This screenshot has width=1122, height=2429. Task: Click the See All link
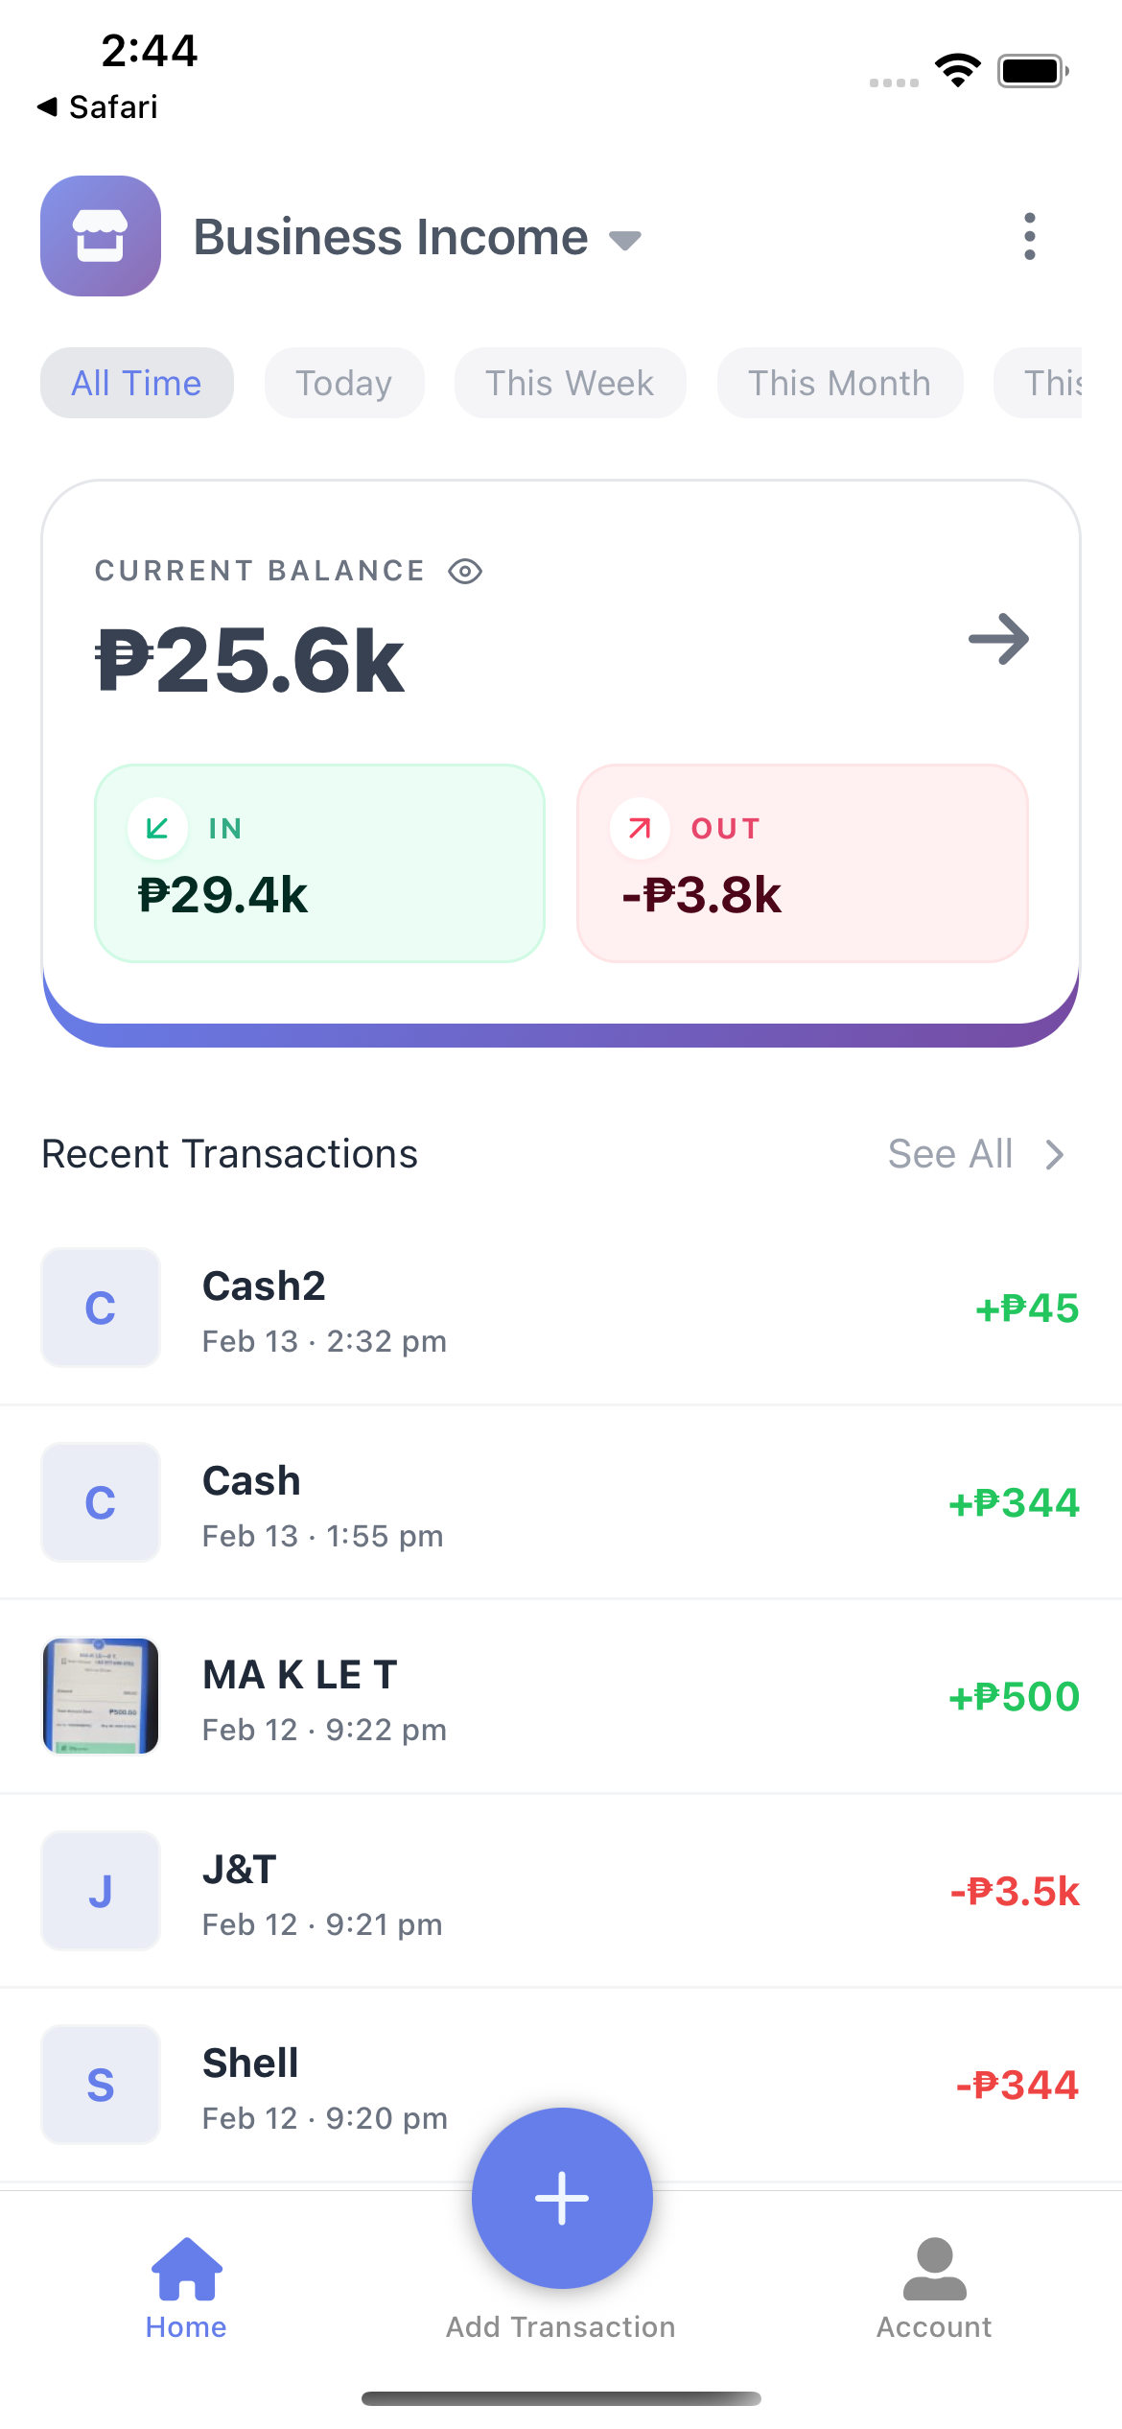coord(950,1154)
